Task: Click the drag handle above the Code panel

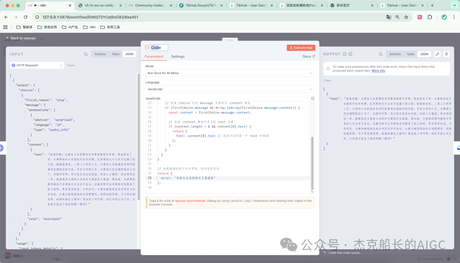Action: pyautogui.click(x=230, y=40)
